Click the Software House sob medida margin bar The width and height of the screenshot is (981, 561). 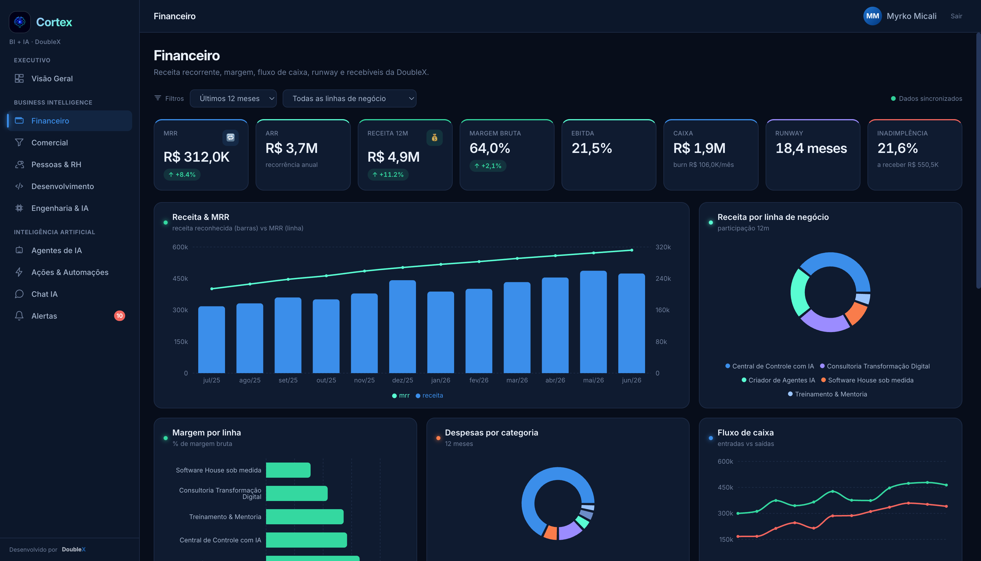288,470
